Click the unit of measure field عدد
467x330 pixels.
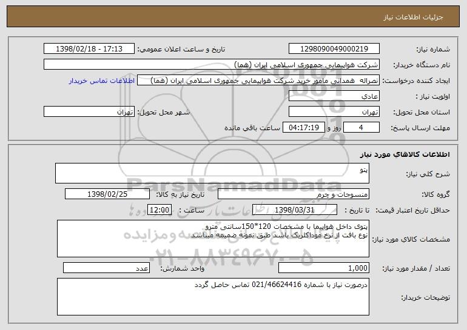[x=106, y=268]
